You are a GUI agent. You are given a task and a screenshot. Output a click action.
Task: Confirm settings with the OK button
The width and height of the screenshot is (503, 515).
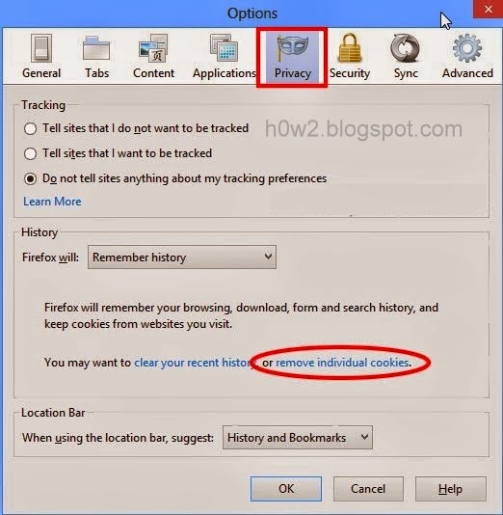click(x=286, y=489)
